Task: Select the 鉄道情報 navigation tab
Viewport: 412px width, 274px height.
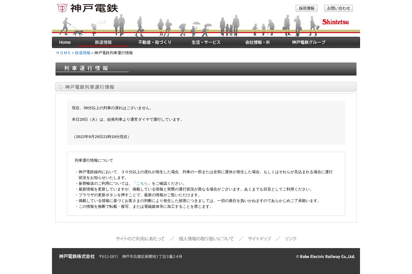Action: pos(103,42)
